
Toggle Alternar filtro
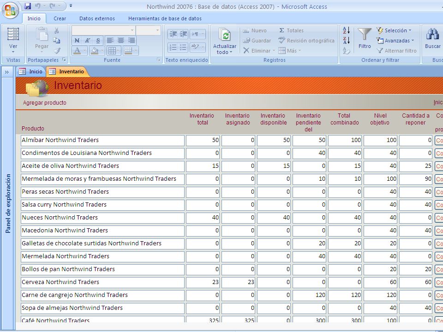tap(396, 51)
